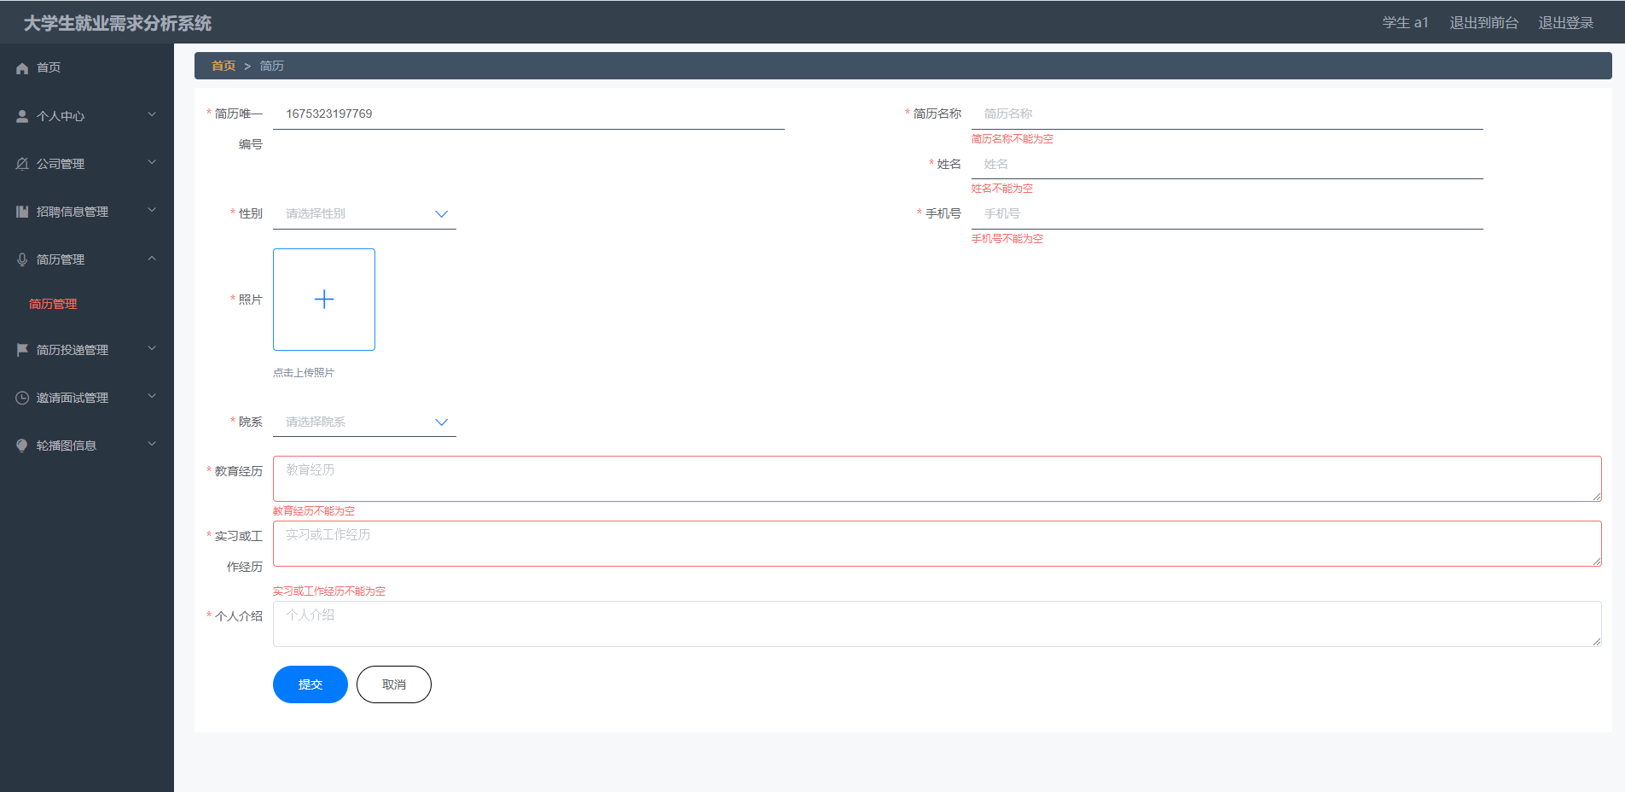
Task: Expand the 简历投递管理 chevron
Action: tap(152, 348)
